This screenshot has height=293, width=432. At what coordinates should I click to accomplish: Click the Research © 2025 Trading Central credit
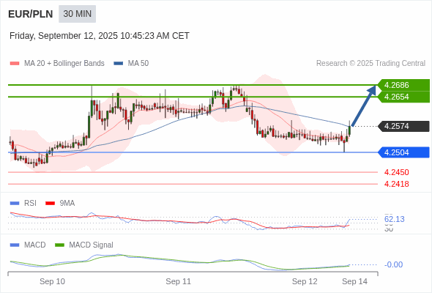click(370, 64)
